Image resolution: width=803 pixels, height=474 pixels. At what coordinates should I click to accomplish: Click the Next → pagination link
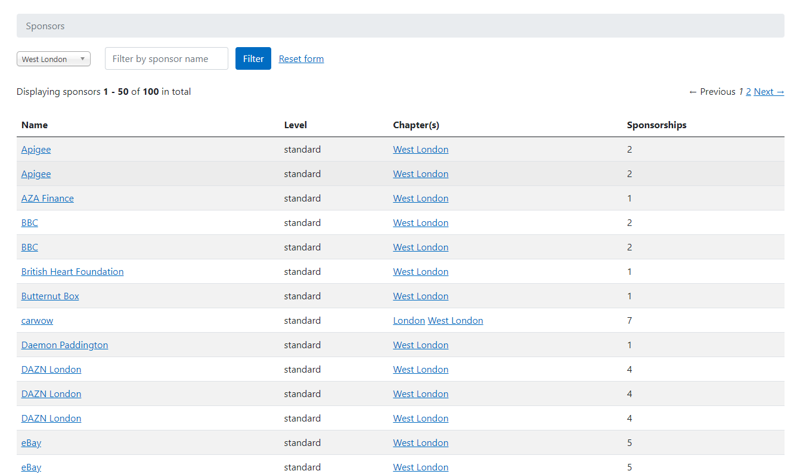769,92
